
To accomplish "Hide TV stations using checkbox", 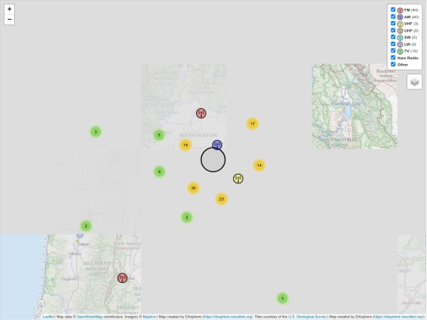I will 393,51.
